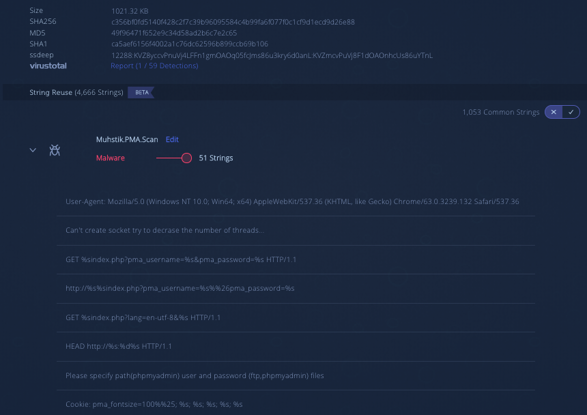
Task: Click the 1,053 Common Strings label
Action: pos(501,112)
